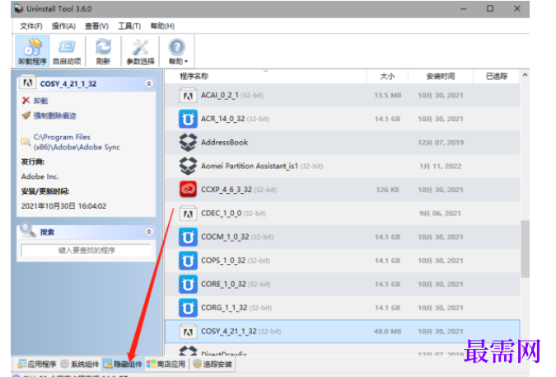556x377 pixels.
Task: Open the 自启动项 startup items toolbar button
Action: 67,51
